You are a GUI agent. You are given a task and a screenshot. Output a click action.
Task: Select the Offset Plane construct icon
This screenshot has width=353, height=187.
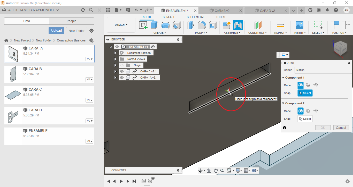click(257, 25)
